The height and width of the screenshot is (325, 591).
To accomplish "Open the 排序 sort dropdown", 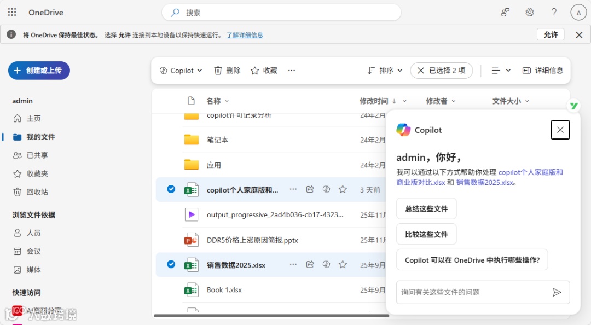I will [385, 71].
